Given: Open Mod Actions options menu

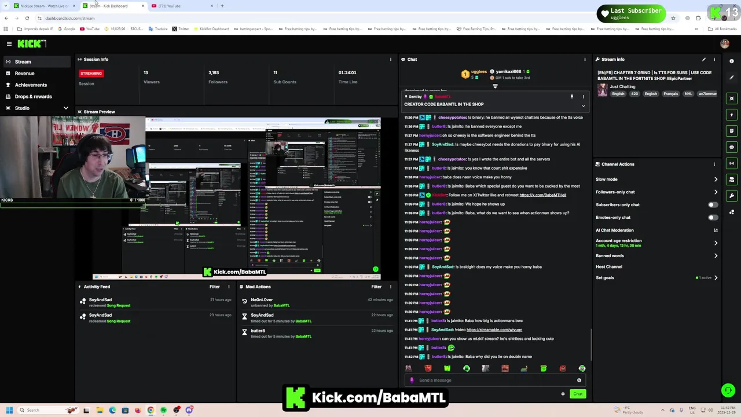Looking at the screenshot, I should coord(390,287).
